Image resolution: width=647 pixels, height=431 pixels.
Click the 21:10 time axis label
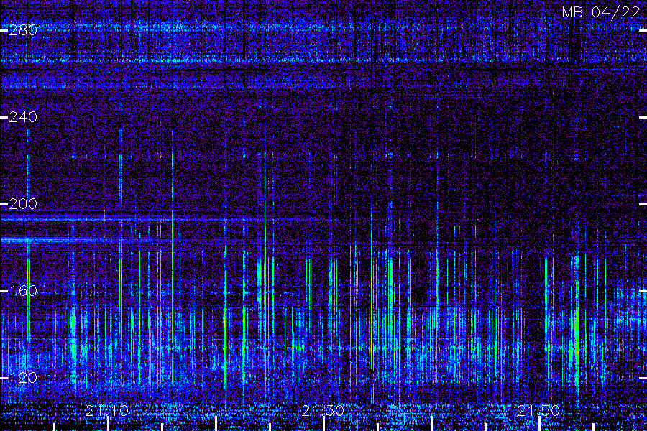(x=108, y=411)
